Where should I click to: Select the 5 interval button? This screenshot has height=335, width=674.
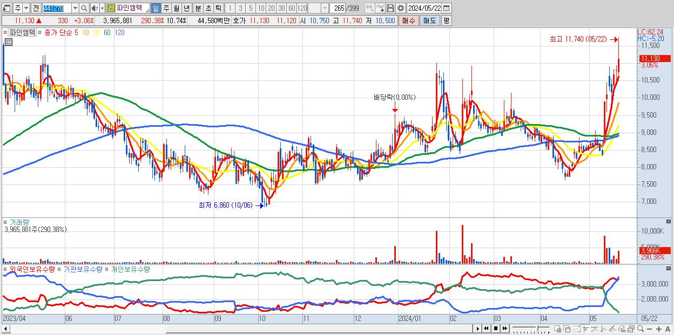tap(251, 8)
